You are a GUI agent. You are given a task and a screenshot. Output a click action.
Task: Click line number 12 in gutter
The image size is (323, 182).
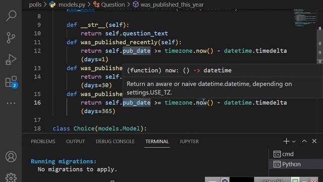point(37,51)
